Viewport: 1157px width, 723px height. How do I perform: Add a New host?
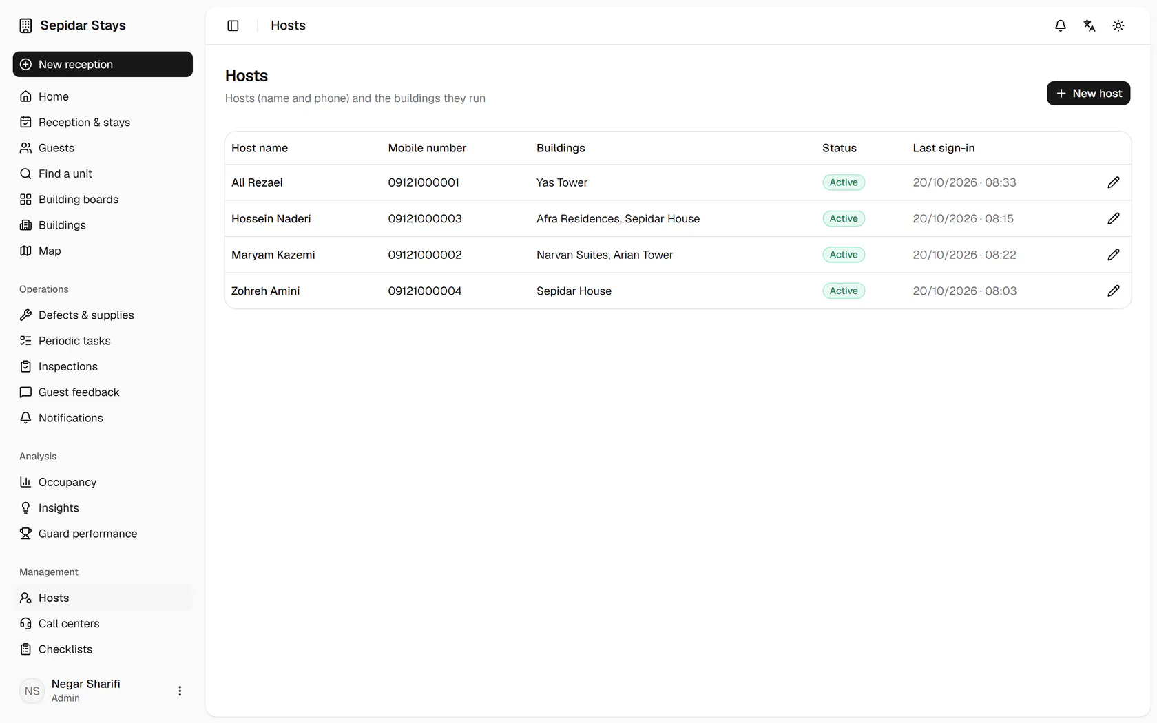tap(1088, 93)
